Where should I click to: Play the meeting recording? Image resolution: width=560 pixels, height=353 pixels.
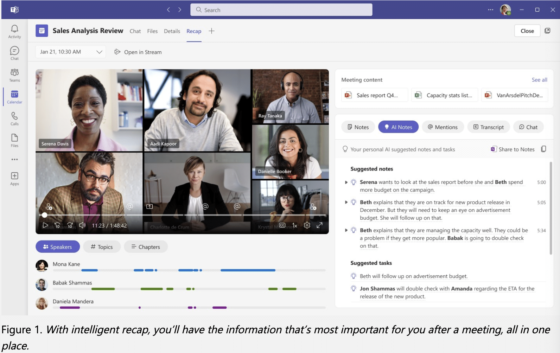tap(45, 225)
